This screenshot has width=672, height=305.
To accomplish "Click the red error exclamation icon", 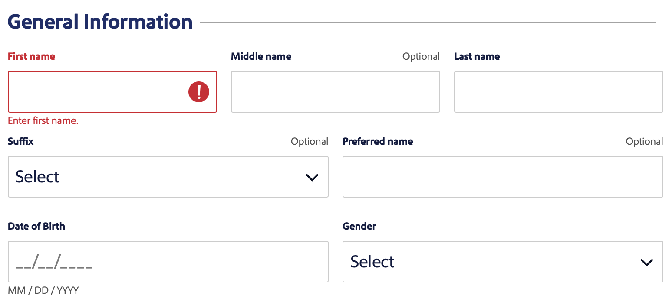I will point(199,92).
